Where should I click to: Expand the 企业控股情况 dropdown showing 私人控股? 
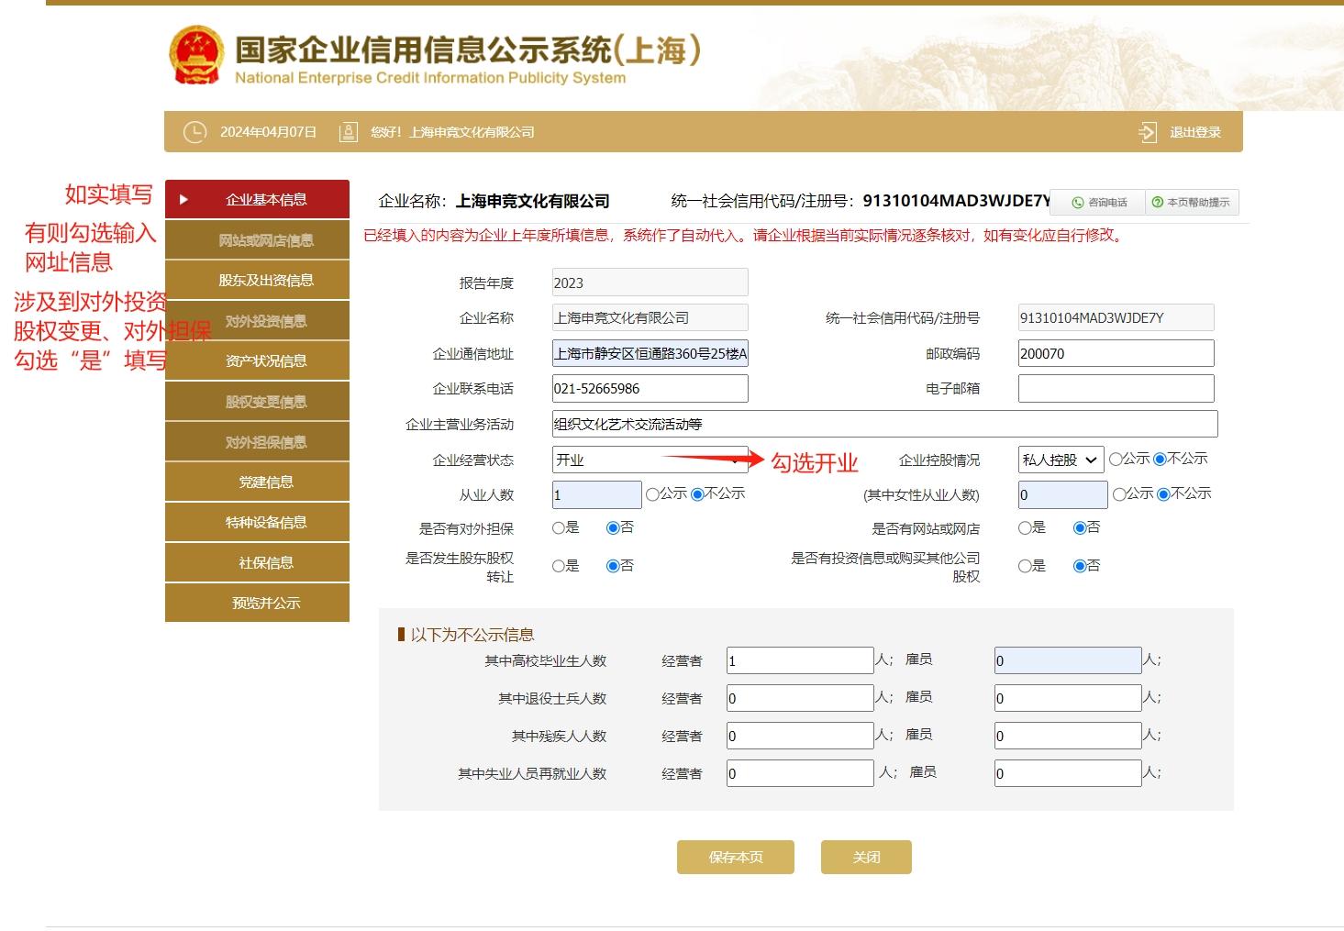1061,460
